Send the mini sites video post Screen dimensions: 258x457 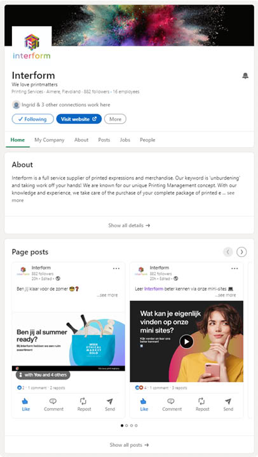tap(228, 405)
